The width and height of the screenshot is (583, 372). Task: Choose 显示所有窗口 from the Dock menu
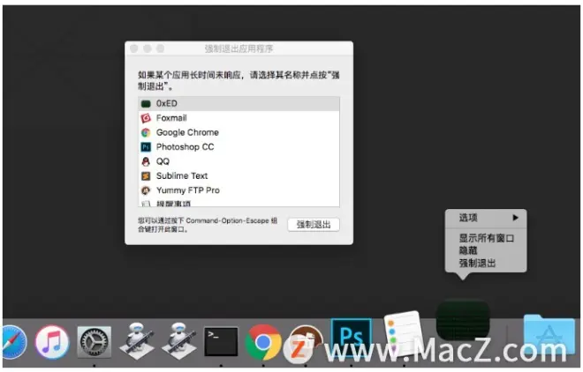click(x=486, y=238)
